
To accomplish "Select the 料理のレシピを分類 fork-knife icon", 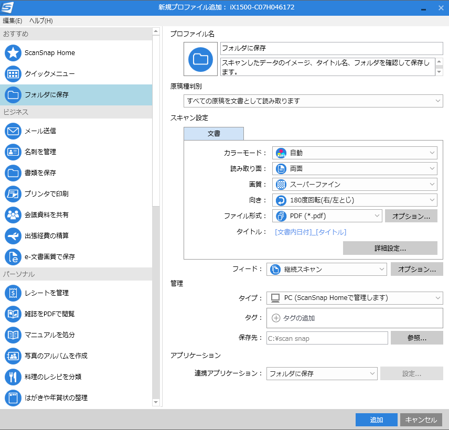I will [13, 377].
